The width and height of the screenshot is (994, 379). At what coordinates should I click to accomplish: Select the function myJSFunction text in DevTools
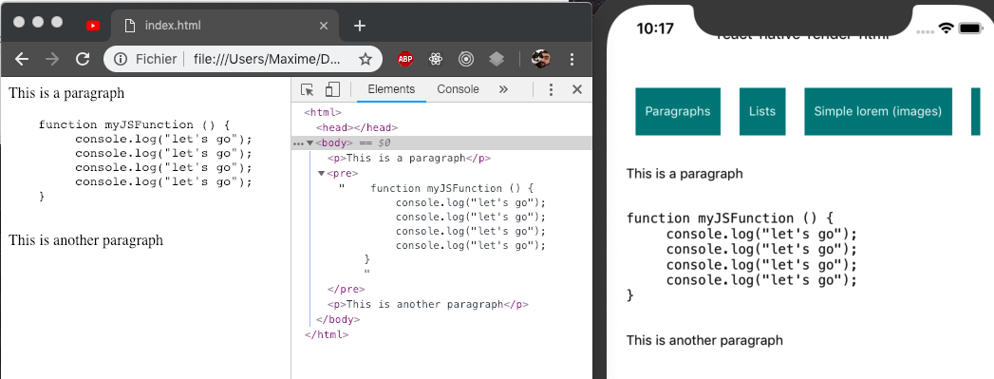point(452,188)
